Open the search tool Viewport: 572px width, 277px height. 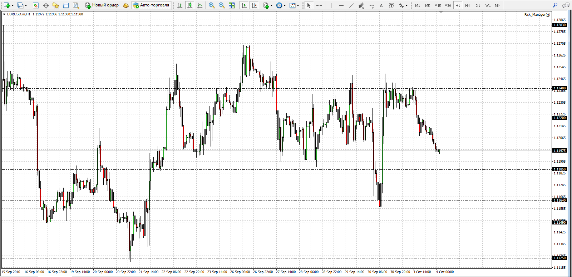[555, 5]
